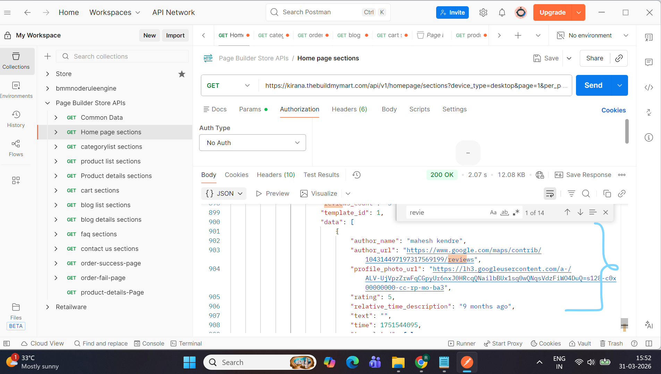Toggle match case in find bar
661x374 pixels.
493,212
